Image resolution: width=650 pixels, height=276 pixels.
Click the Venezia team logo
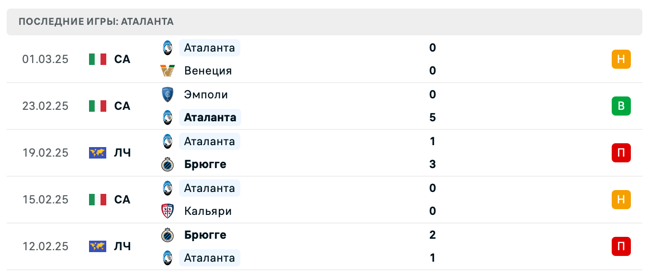pos(168,71)
